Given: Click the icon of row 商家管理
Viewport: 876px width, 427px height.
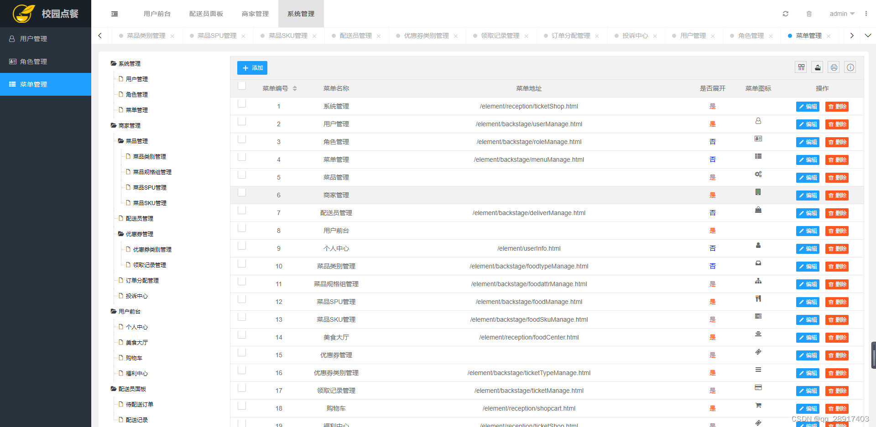Looking at the screenshot, I should pyautogui.click(x=758, y=192).
